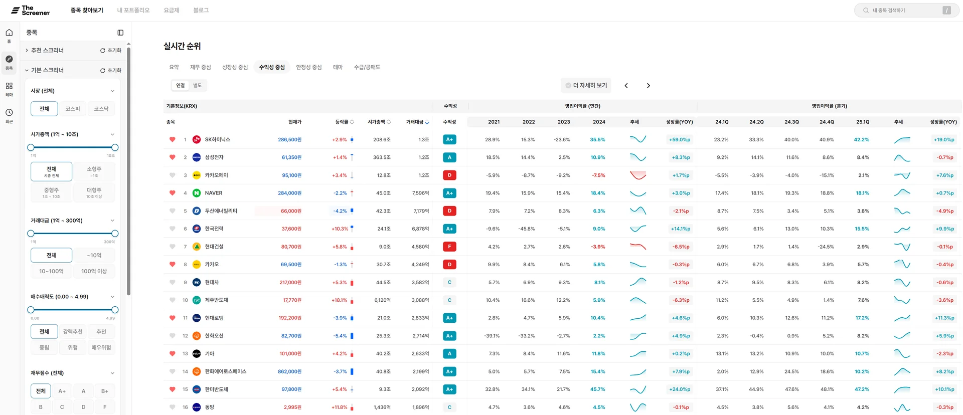This screenshot has height=415, width=963.
Task: Open 내 포트폴리오 menu item
Action: [x=133, y=10]
